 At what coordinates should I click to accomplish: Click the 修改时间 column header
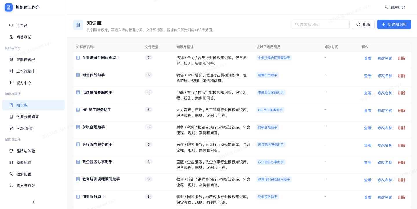click(331, 47)
